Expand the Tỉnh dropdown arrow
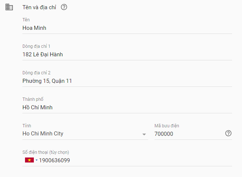The image size is (242, 177). (144, 134)
